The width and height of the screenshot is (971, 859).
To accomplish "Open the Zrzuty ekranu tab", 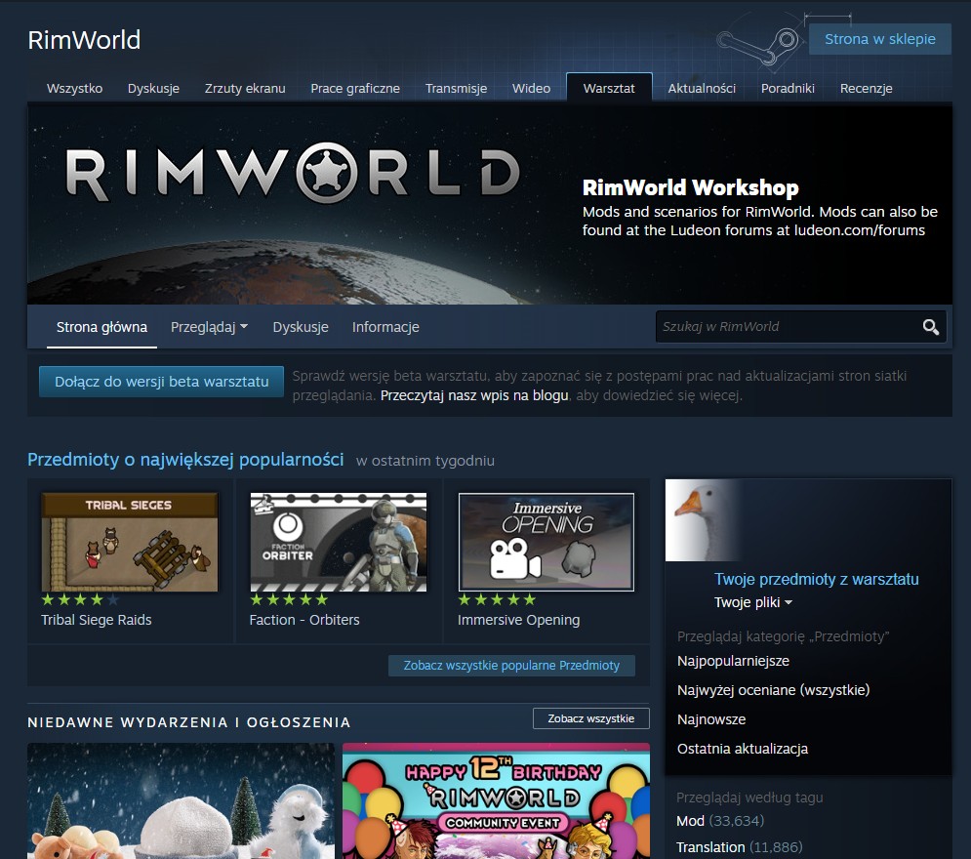I will click(245, 88).
